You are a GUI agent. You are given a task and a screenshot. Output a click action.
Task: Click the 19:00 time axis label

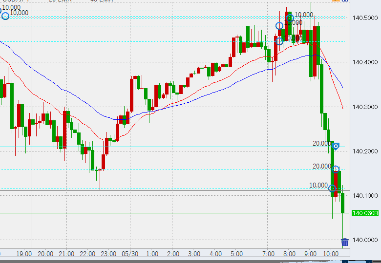pos(24,254)
